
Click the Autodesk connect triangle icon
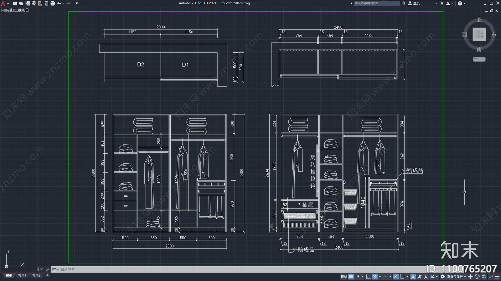point(448,3)
